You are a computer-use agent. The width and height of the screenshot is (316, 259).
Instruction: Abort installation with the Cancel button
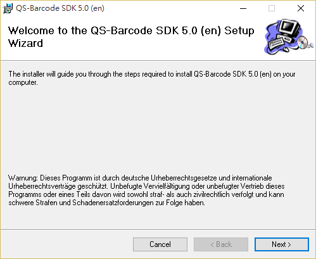160,244
